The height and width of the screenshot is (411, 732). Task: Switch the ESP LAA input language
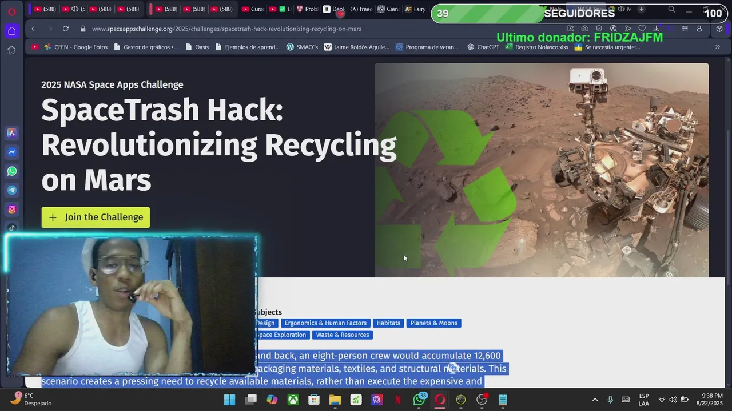(x=644, y=400)
